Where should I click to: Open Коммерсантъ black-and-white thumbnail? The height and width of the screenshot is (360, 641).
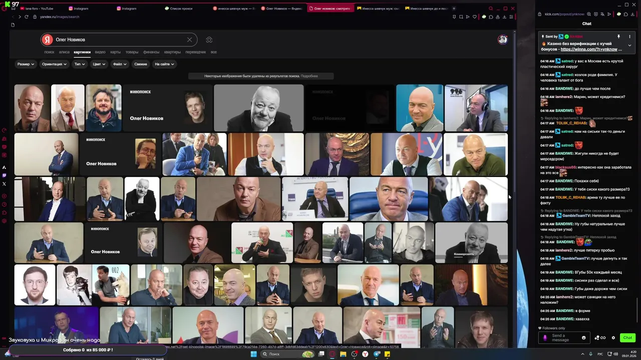[471, 243]
